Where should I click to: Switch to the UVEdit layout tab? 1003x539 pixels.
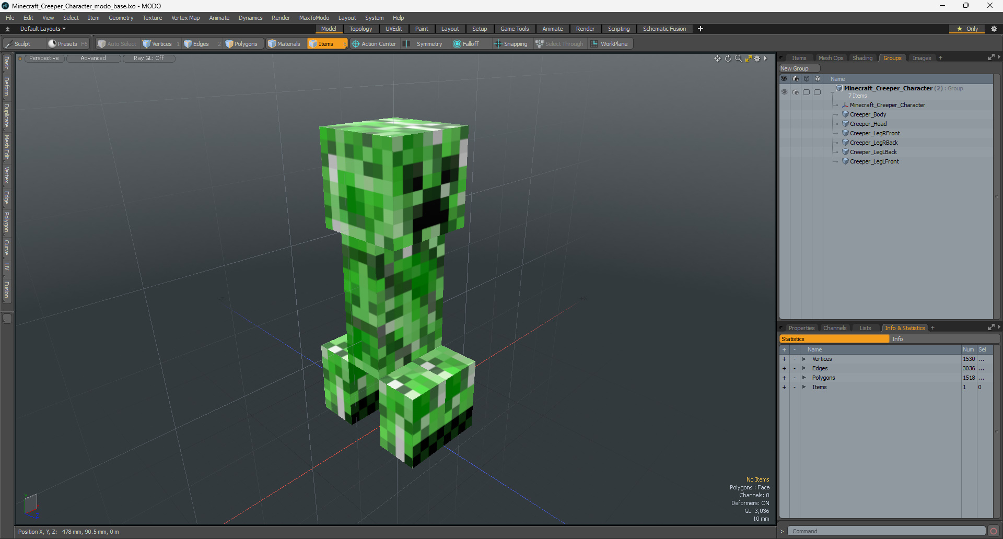[393, 29]
